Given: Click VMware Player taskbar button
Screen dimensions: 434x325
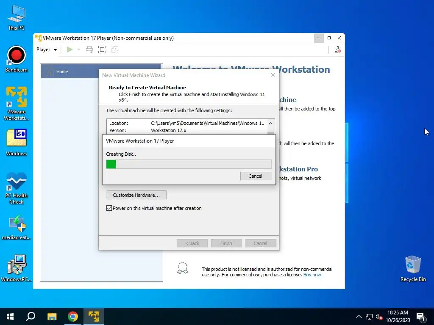Looking at the screenshot, I should [94, 317].
